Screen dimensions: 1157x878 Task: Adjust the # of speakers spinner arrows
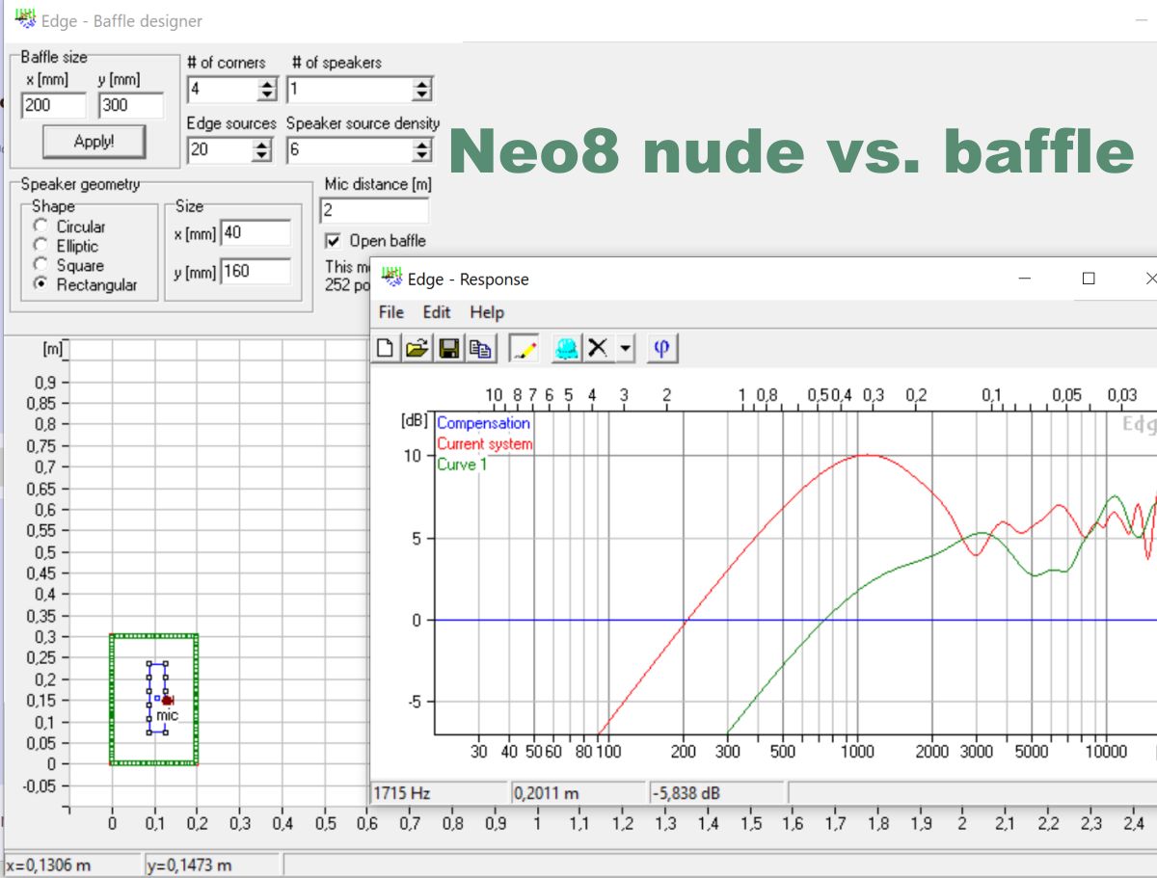(422, 90)
